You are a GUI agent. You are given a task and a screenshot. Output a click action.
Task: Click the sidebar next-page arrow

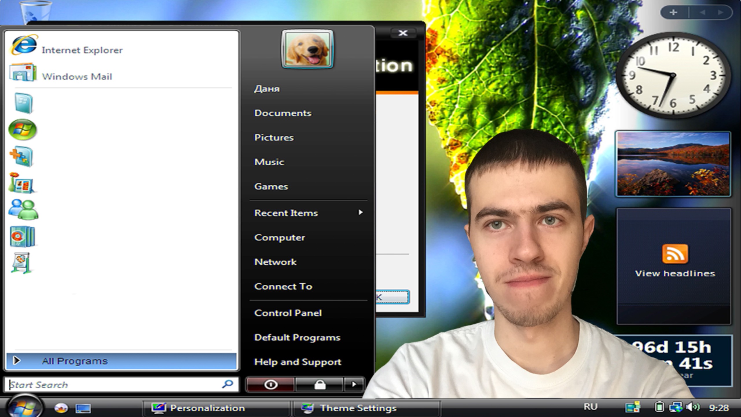tap(721, 12)
